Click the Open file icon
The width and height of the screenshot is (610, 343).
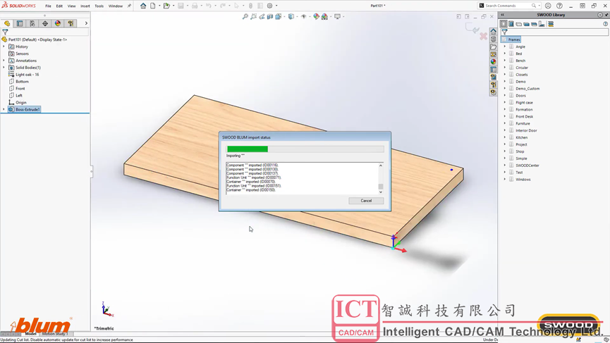[x=166, y=6]
